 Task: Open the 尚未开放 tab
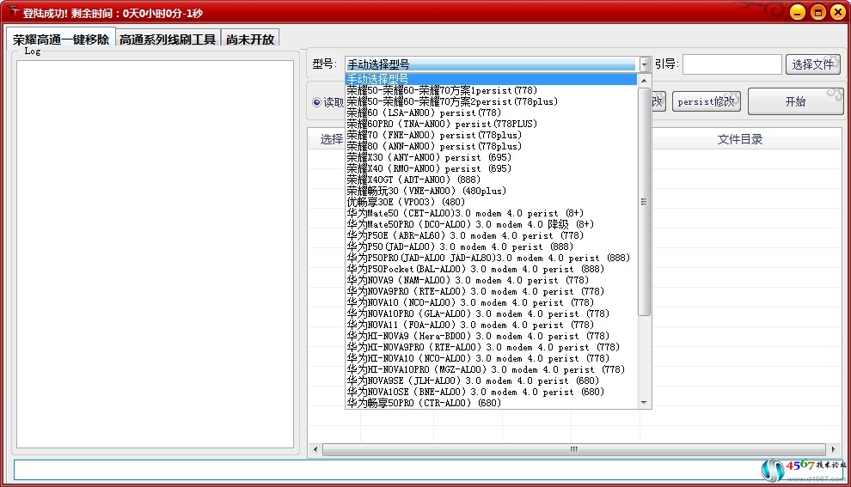click(250, 39)
